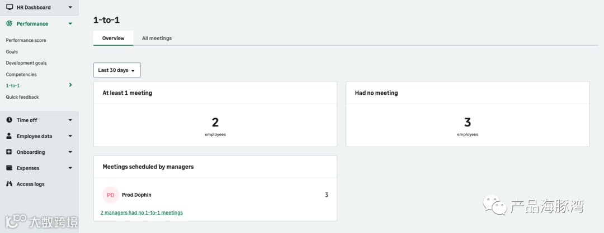
Task: Click the Employee data person icon
Action: click(x=9, y=136)
